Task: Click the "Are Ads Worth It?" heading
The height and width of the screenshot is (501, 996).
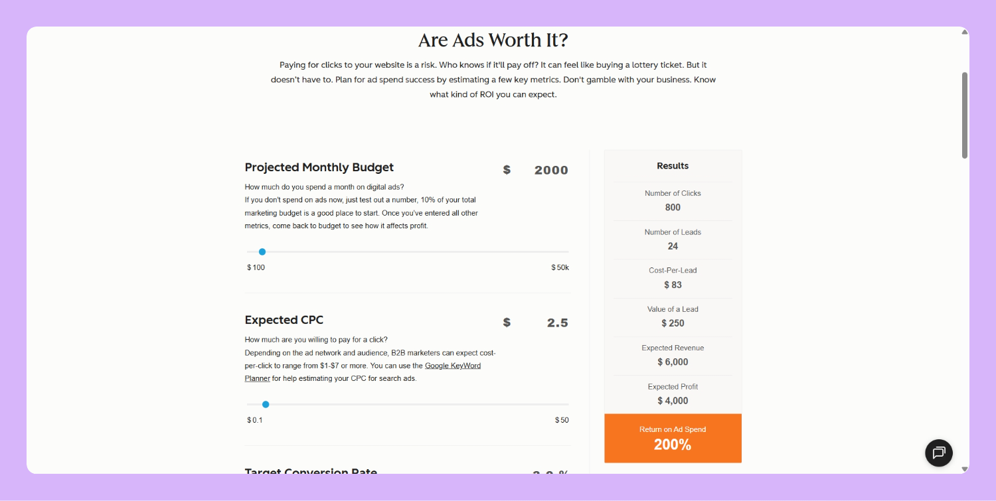Action: 493,40
